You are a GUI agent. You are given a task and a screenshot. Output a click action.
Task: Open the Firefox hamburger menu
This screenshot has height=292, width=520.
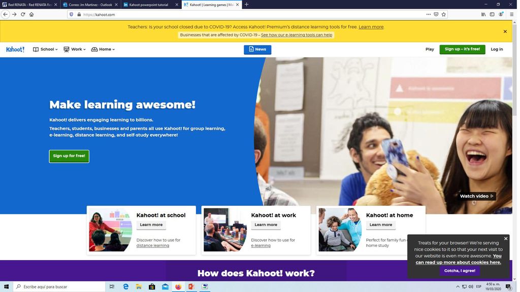click(x=512, y=14)
